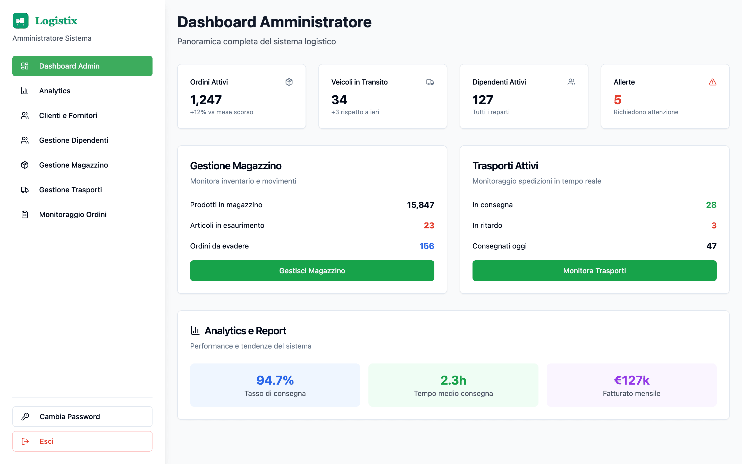Screen dimensions: 742x464
Task: Click the Cambia Password button
Action: [x=82, y=416]
